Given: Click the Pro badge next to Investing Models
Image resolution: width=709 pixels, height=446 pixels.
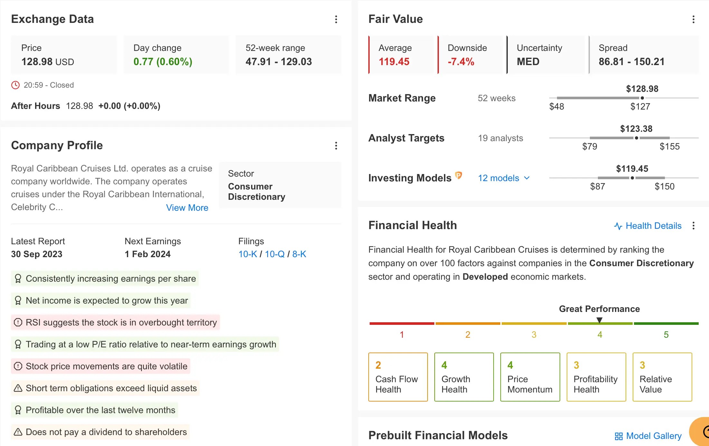Looking at the screenshot, I should coord(458,176).
